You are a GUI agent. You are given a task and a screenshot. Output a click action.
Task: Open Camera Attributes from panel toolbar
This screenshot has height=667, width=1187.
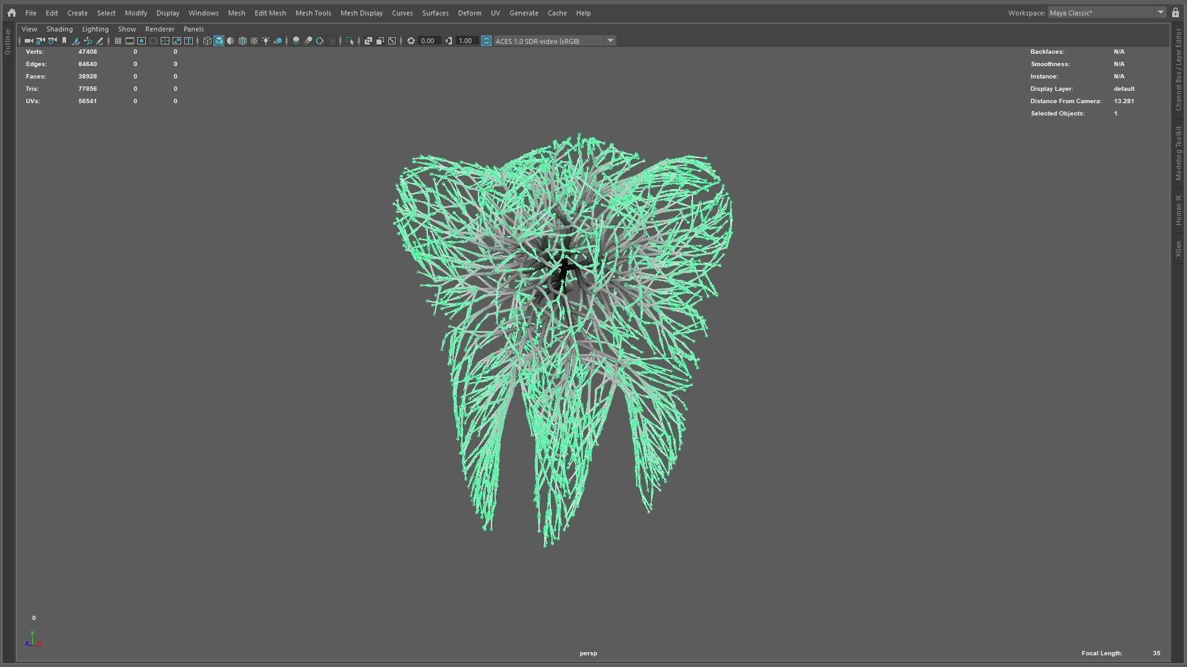(x=52, y=41)
